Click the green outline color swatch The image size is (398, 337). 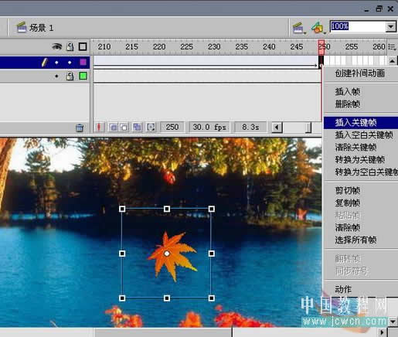pos(83,76)
